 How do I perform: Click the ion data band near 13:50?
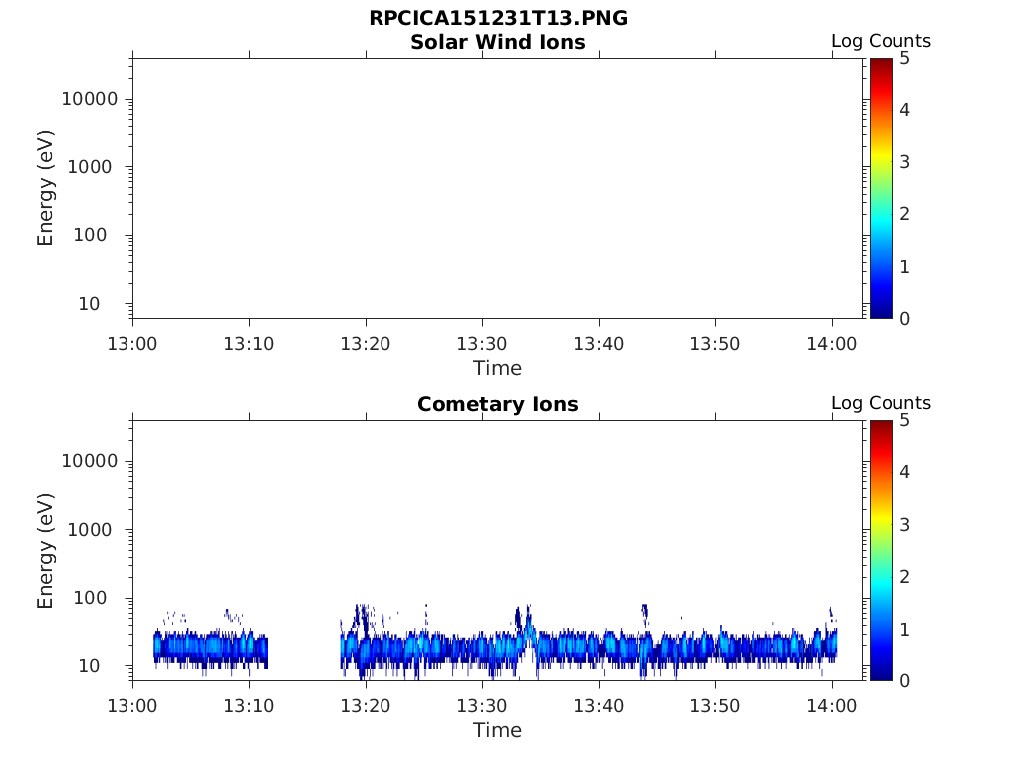pyautogui.click(x=715, y=646)
